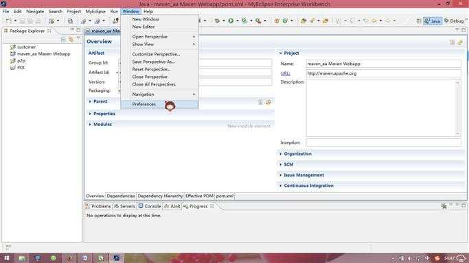The width and height of the screenshot is (469, 263).
Task: Click the Debug bug icon in toolbar
Action: pos(217,21)
